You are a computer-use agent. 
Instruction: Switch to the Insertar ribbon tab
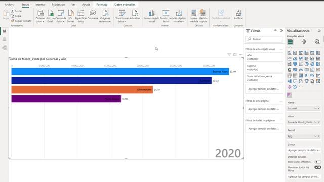[x=40, y=5]
